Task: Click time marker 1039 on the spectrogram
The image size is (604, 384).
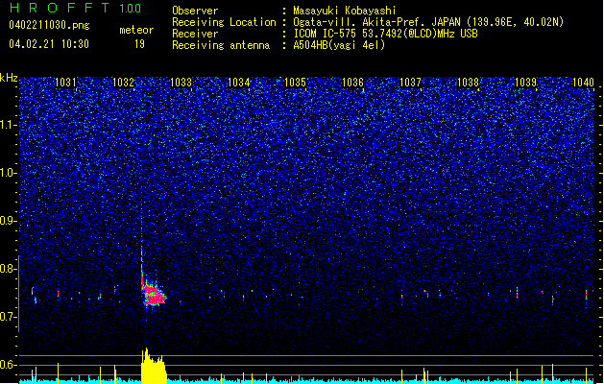Action: (525, 82)
